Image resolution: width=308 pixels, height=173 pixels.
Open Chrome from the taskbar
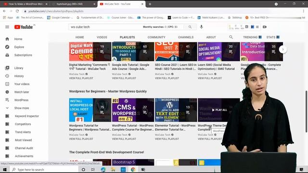[133, 170]
